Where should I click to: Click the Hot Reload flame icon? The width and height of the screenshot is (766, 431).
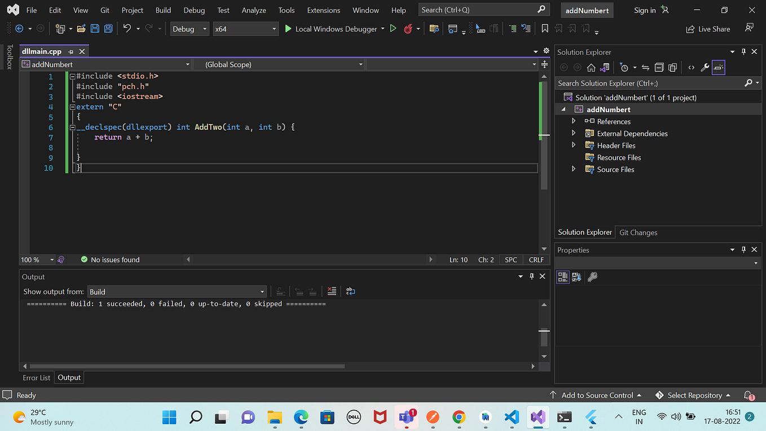(408, 29)
